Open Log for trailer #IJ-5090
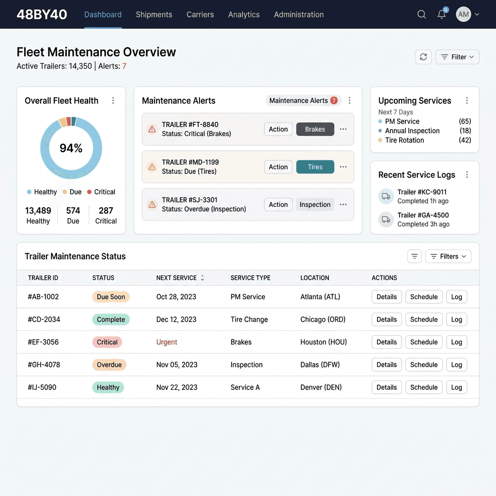 coord(456,387)
